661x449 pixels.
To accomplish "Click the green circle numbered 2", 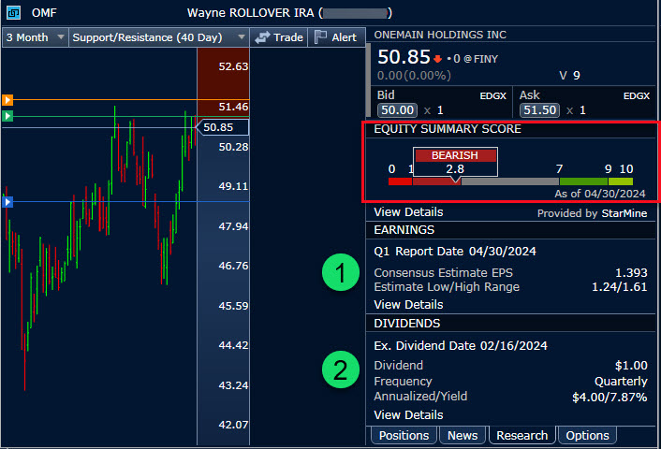I will [341, 369].
